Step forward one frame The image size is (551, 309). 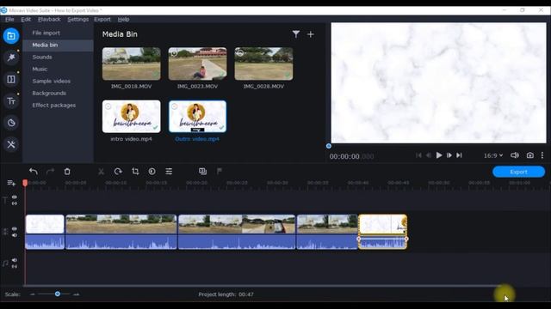tap(449, 155)
